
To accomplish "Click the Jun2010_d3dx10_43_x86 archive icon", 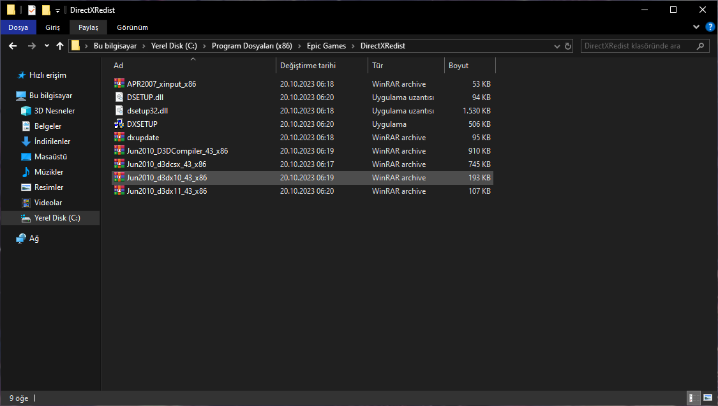I will click(x=119, y=177).
